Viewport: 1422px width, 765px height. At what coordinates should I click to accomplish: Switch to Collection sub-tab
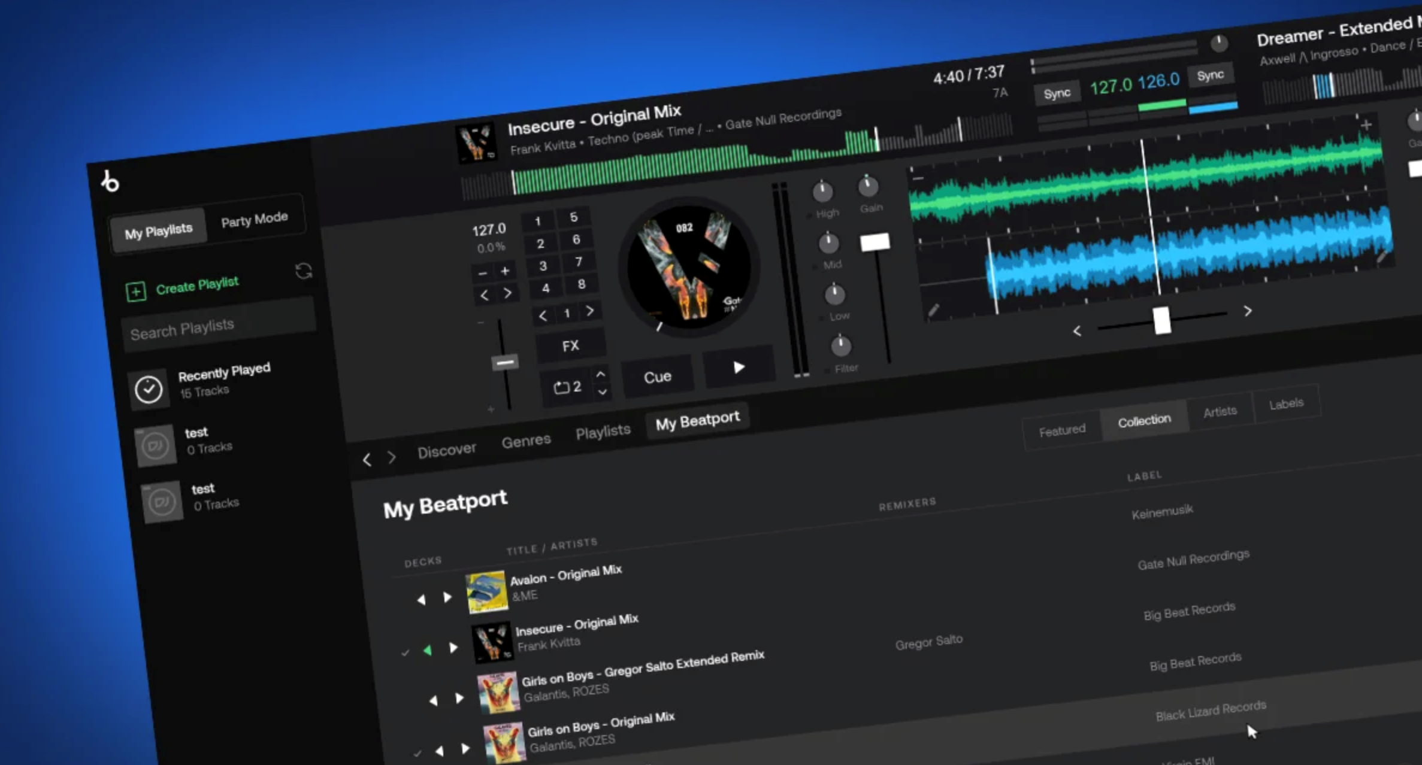(1143, 420)
